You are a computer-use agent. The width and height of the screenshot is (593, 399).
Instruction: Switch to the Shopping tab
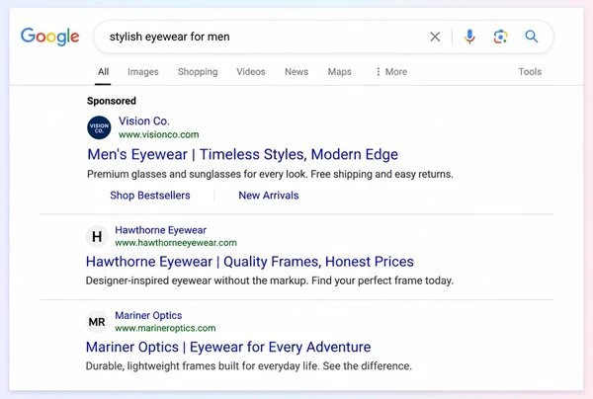click(198, 72)
